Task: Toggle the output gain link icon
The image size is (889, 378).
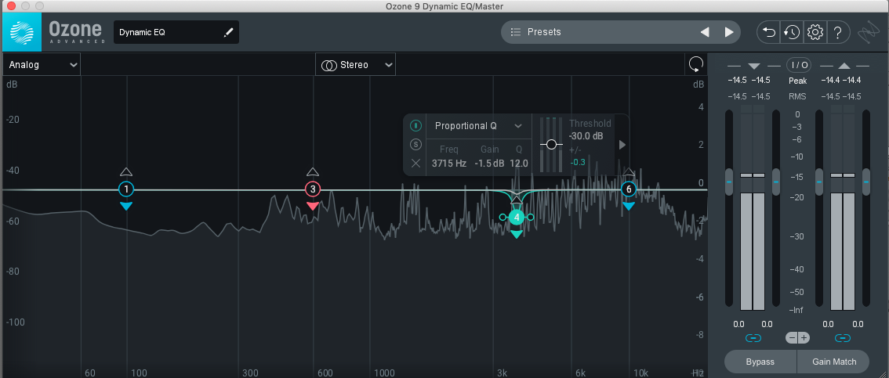Action: pyautogui.click(x=843, y=338)
